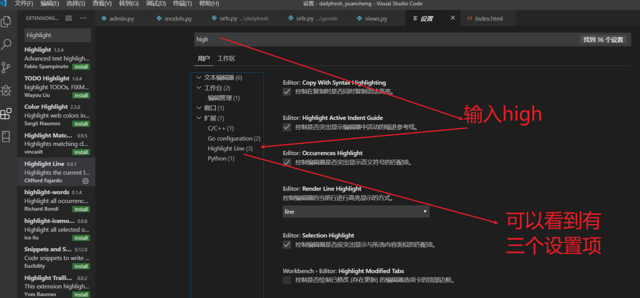640x298 pixels.
Task: Click the Python icon on the views.py tab
Action: click(360, 19)
